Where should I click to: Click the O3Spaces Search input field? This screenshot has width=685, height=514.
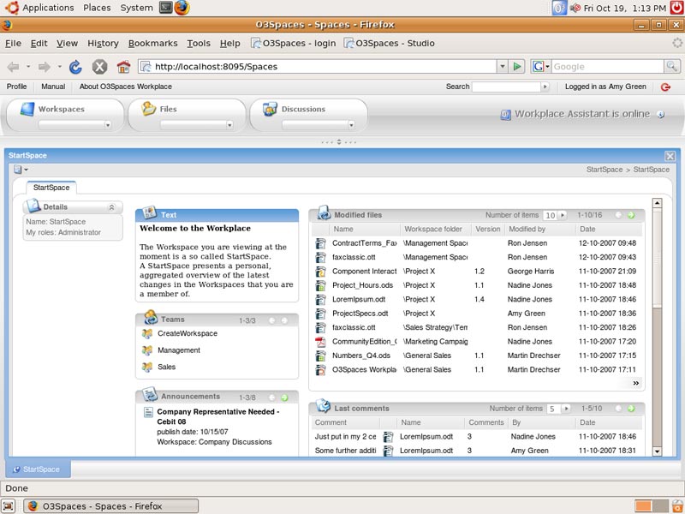pos(506,87)
